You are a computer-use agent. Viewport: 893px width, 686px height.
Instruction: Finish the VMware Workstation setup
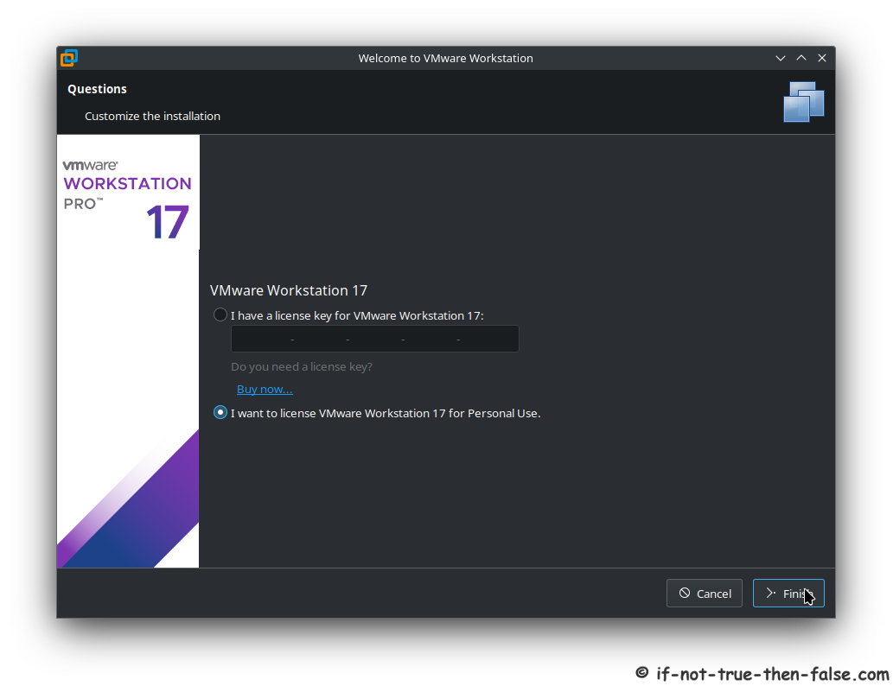788,594
